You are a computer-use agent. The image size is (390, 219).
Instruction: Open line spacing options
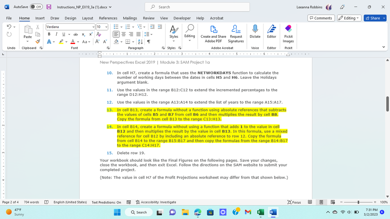(148, 34)
